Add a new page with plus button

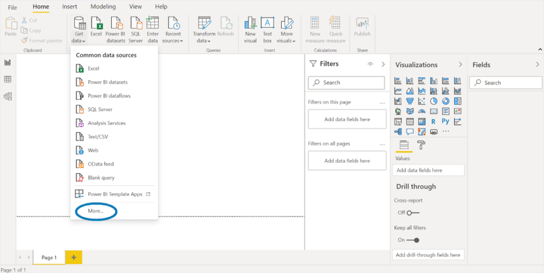click(73, 257)
